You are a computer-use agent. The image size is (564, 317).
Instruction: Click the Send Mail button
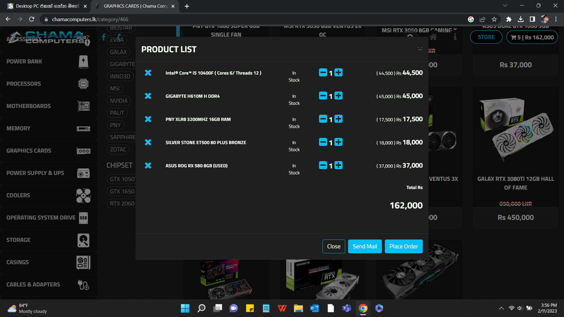pos(365,246)
